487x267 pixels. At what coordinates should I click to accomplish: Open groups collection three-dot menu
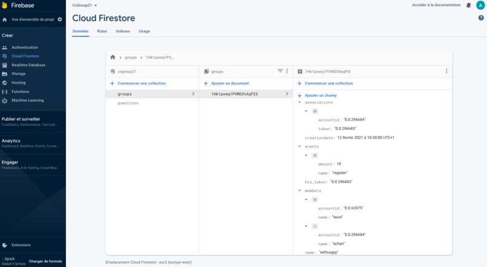[287, 71]
